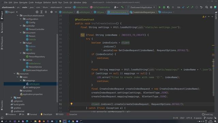Collapse the com.lilium.elasticsearch package

17,16
